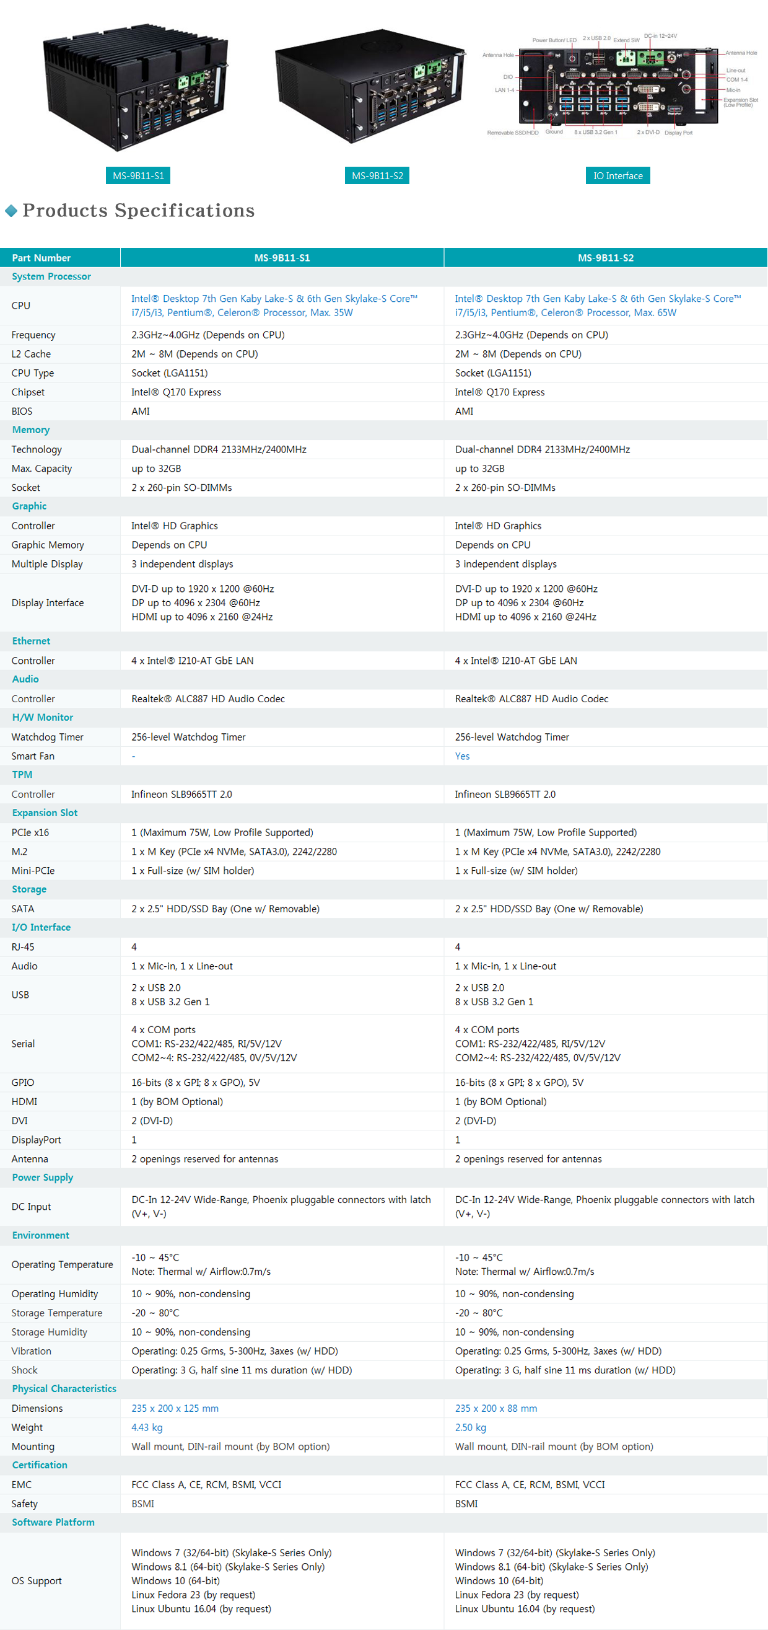Click the Max. Capacity row label
768x1630 pixels.
41,469
